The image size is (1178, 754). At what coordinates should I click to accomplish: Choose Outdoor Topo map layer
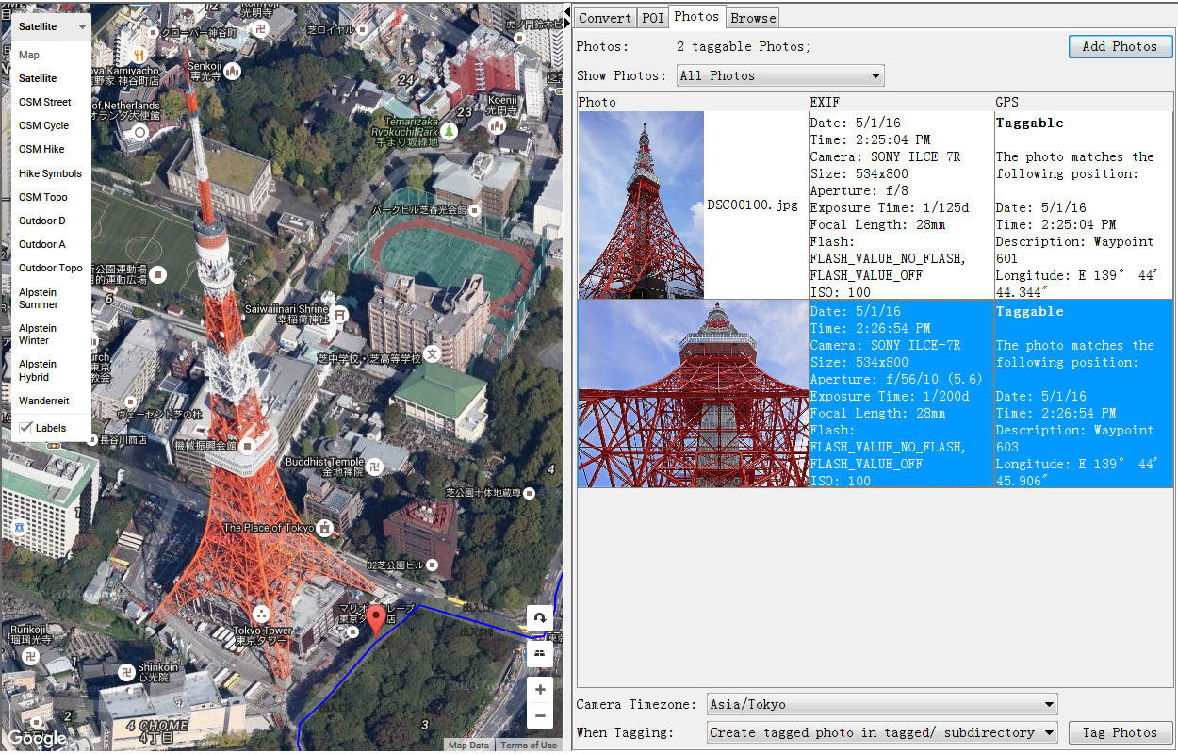point(51,268)
